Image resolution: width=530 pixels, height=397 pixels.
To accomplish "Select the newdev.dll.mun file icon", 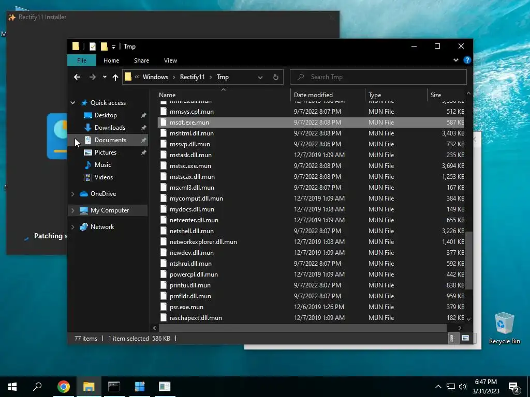I will [163, 252].
